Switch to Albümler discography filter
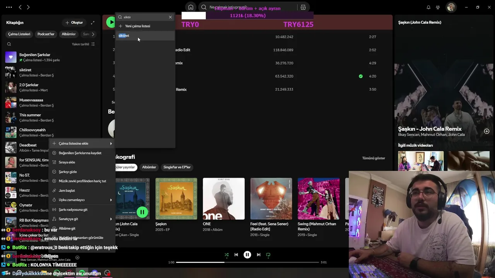The height and width of the screenshot is (278, 495). click(149, 167)
